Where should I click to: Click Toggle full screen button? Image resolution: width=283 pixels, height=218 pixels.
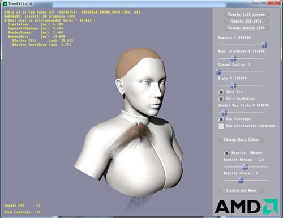click(x=246, y=15)
